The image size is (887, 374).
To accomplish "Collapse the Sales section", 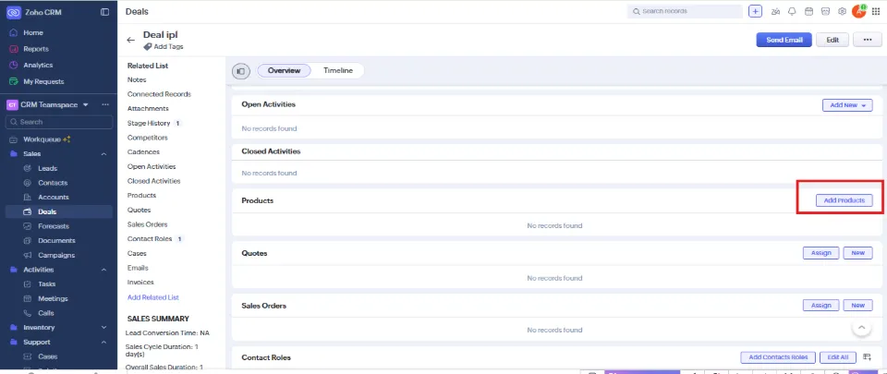I will [103, 154].
